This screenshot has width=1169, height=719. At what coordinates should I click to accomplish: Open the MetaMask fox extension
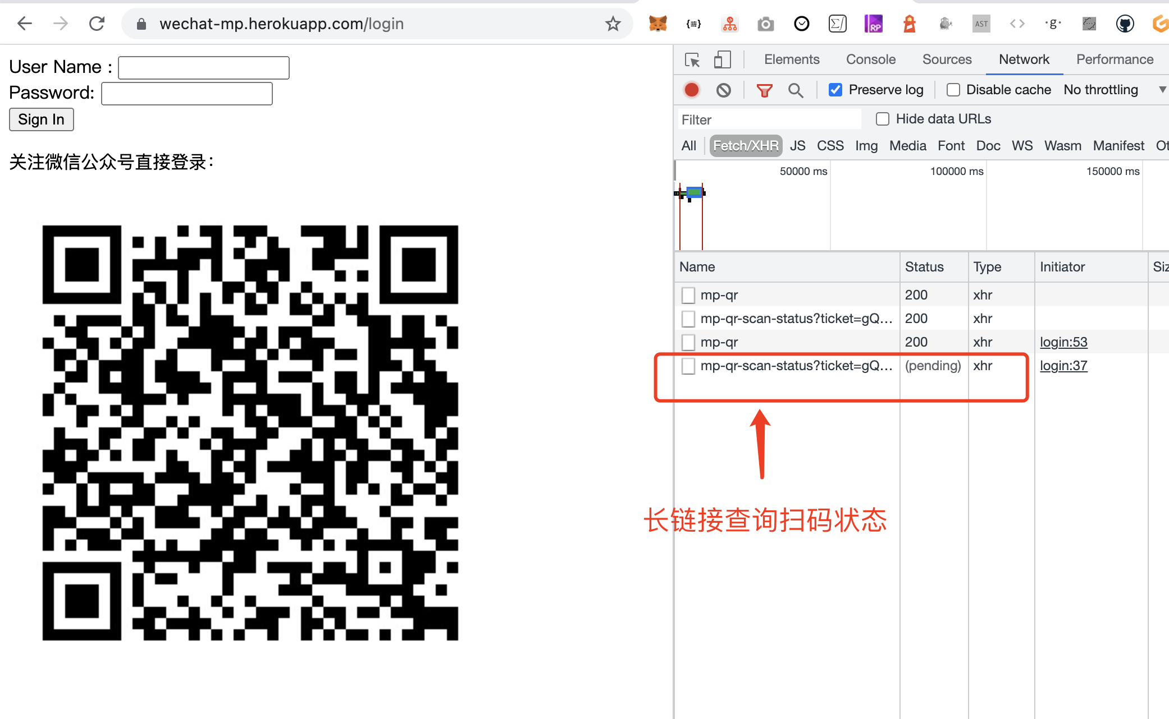click(x=657, y=24)
